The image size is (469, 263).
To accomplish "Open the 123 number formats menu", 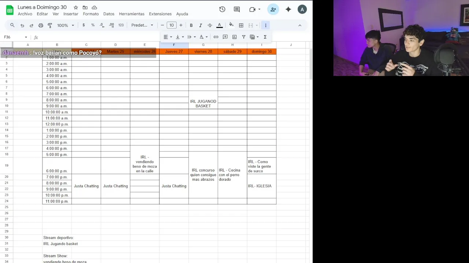I will click(121, 25).
